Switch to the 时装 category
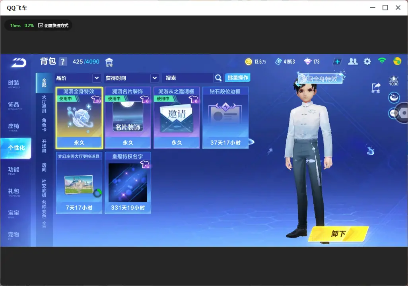 click(x=14, y=83)
